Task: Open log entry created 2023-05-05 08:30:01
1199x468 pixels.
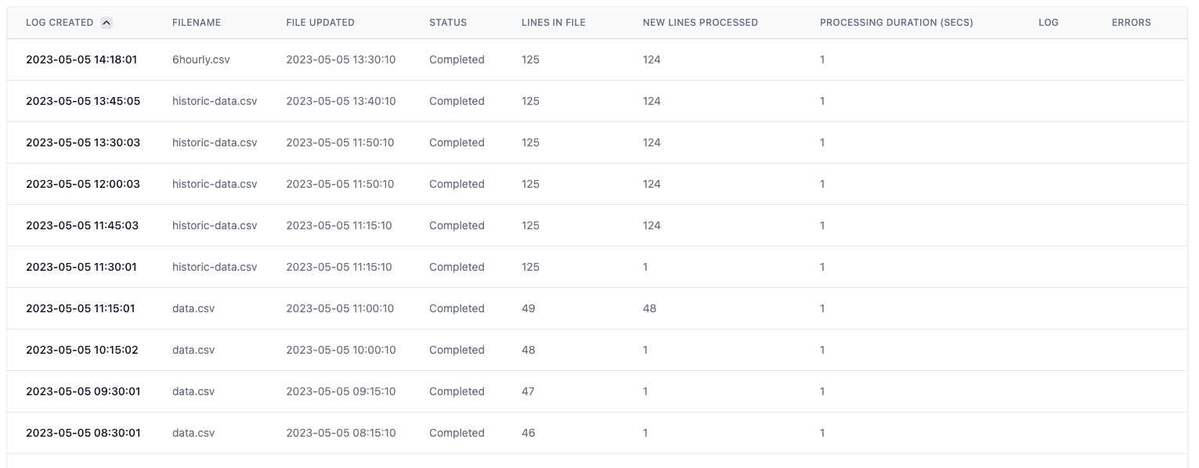Action: pyautogui.click(x=83, y=433)
